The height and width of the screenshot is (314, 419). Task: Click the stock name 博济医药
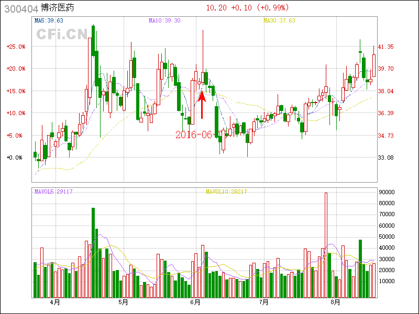point(59,8)
